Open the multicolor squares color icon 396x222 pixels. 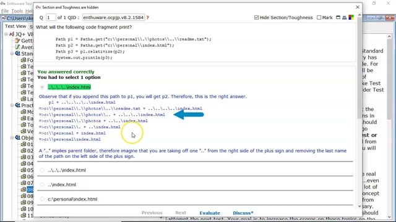351,17
